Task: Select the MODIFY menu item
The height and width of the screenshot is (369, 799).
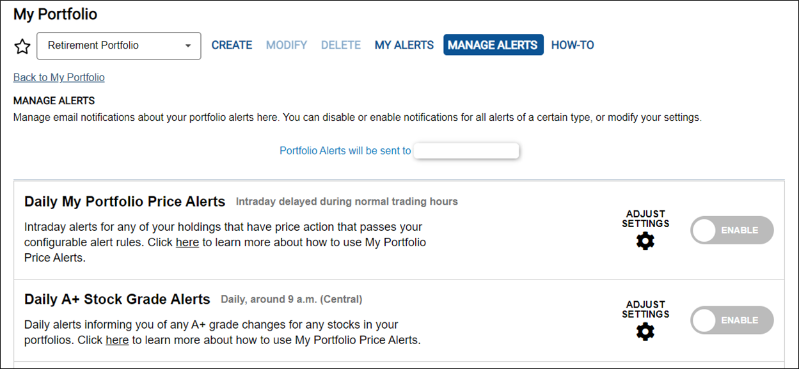Action: 287,45
